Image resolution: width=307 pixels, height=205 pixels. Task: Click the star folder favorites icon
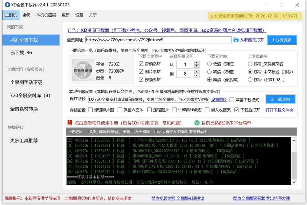click(x=236, y=40)
